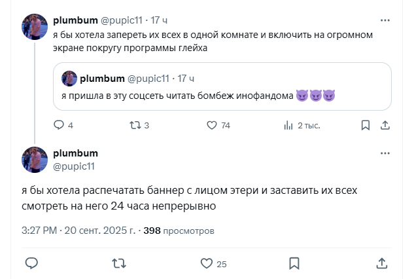Share the main tweet at the bottom

point(383,263)
